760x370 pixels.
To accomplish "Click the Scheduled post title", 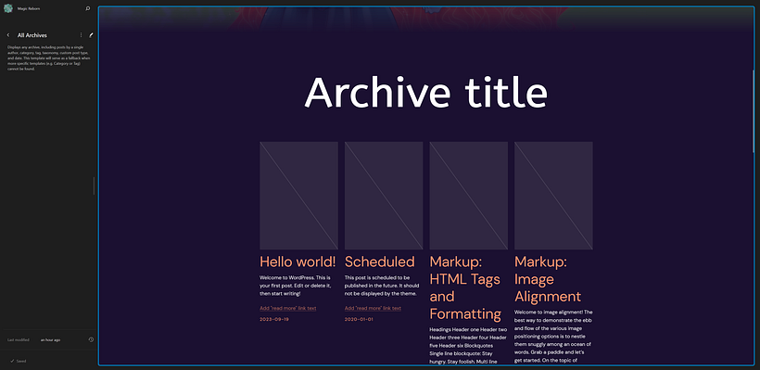I will point(379,262).
